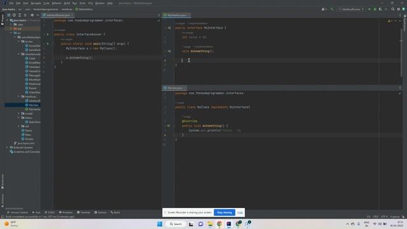This screenshot has width=407, height=229.
Task: Open the user account icon in toolbar
Action: (324, 9)
